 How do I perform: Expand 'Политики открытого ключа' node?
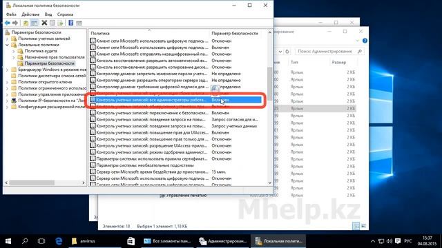[8, 82]
